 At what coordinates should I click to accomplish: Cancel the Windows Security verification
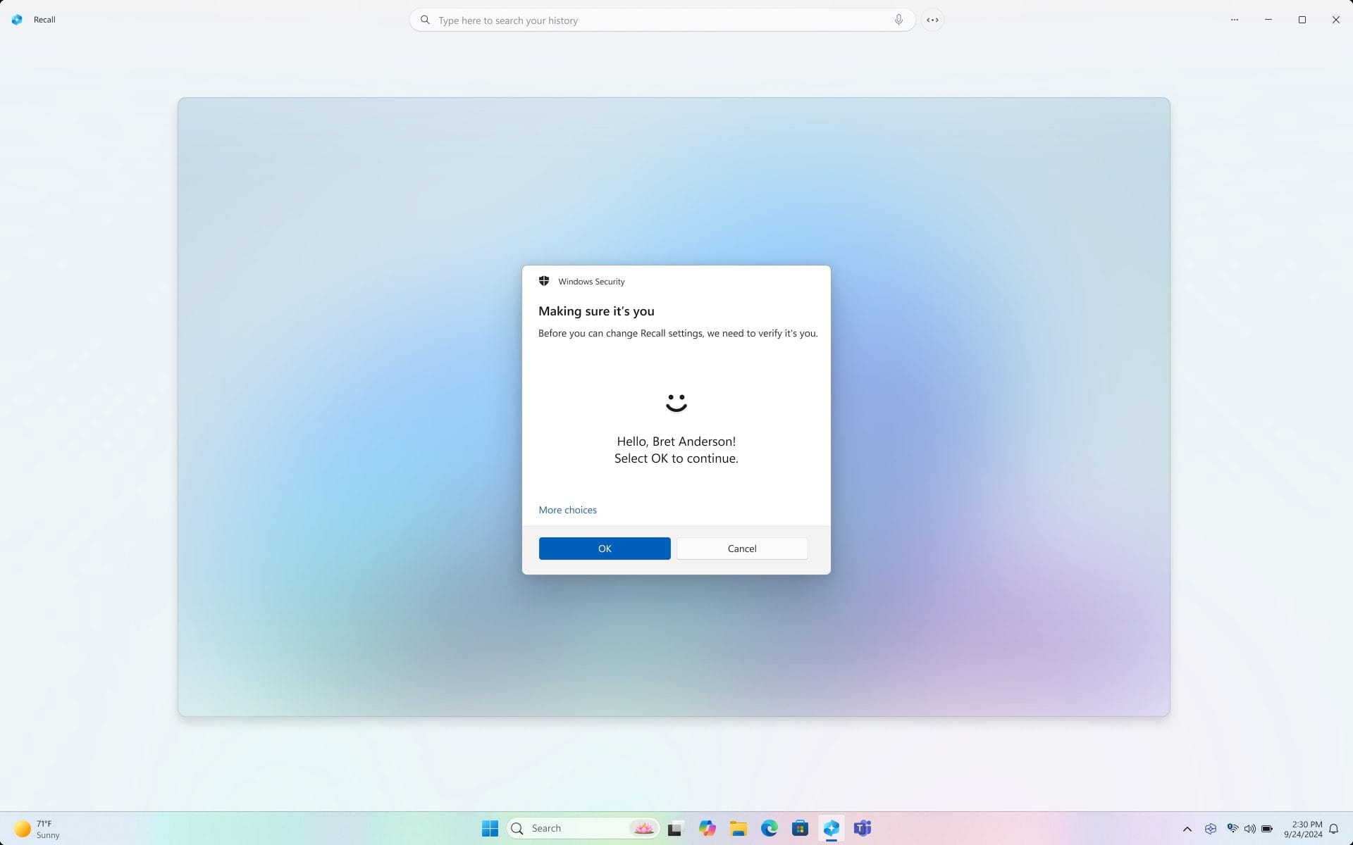741,549
